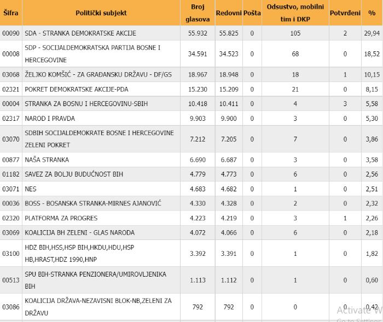Click the % column header

(x=372, y=13)
